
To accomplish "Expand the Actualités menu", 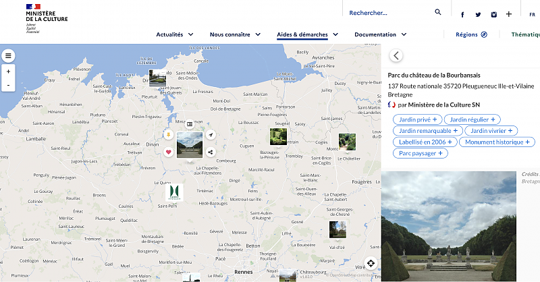I will tap(175, 34).
